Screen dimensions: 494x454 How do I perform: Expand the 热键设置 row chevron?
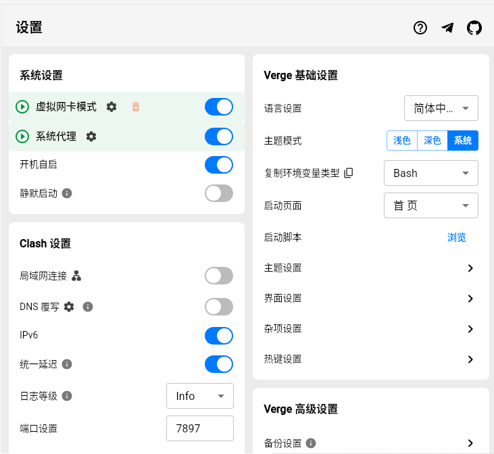470,359
